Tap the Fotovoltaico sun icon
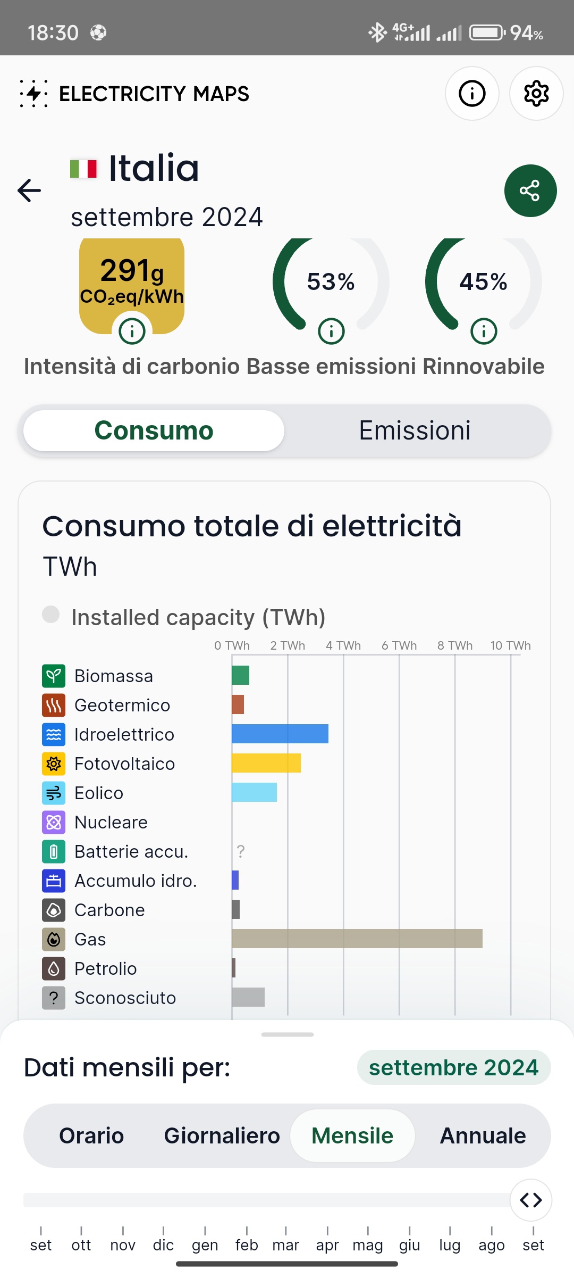574x1277 pixels. tap(54, 764)
